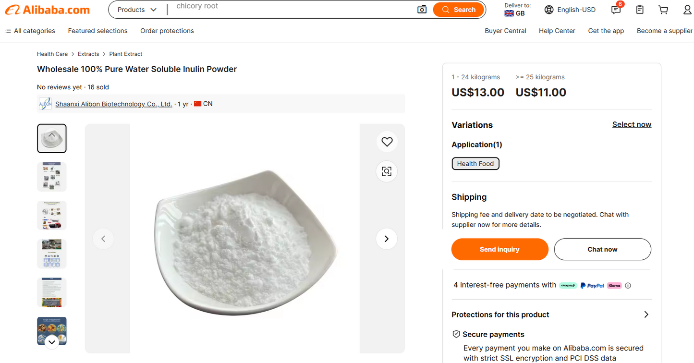Screen dimensions: 694x363
Task: Open Shaanxi Alibon Biotechnology supplier link
Action: point(113,104)
